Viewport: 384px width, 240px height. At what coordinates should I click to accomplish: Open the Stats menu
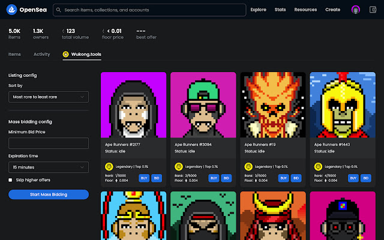[280, 10]
